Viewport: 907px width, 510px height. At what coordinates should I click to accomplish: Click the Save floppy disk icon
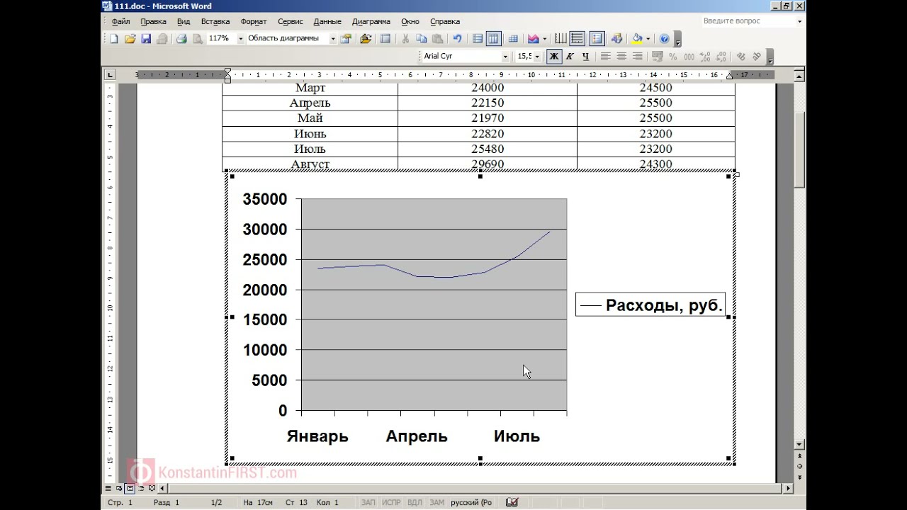(x=146, y=39)
